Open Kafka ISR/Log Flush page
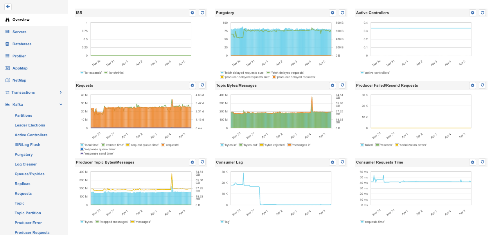 27,145
